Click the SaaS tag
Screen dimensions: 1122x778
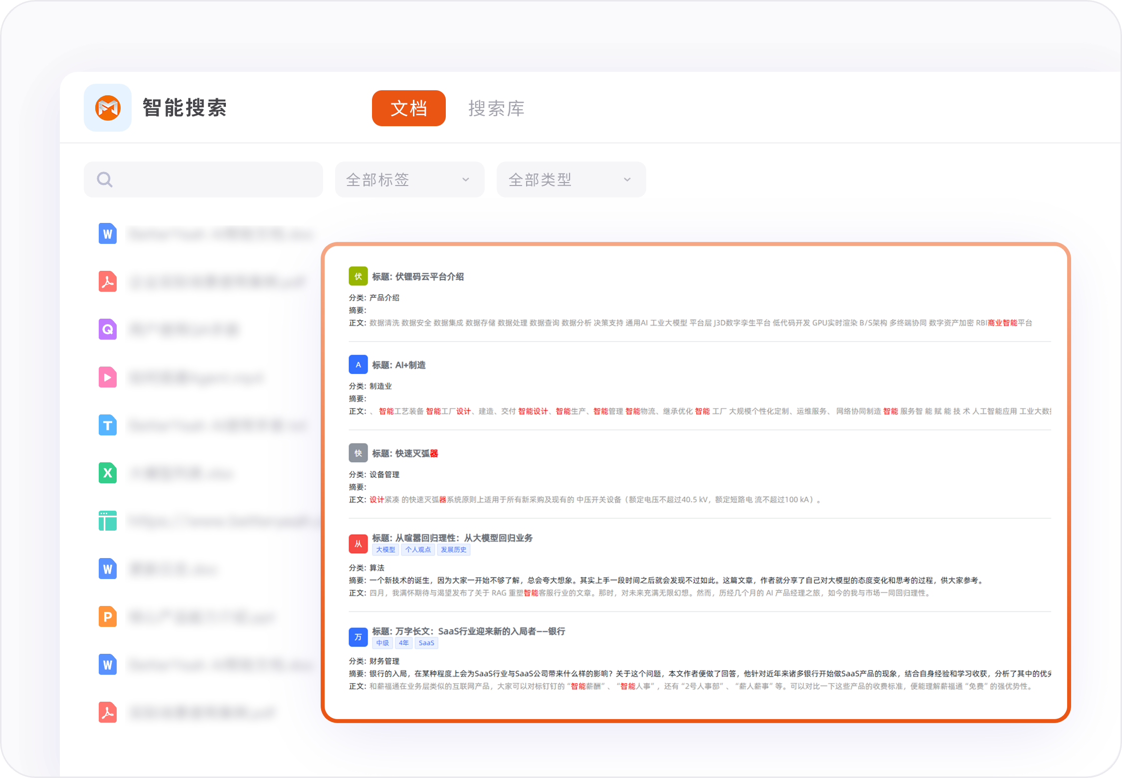[426, 643]
